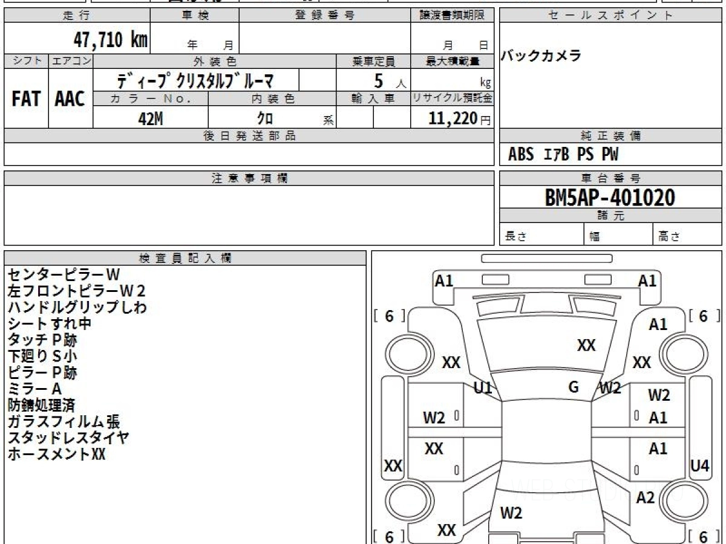726x544 pixels.
Task: Select the note ガラスフィルム張
Action: (x=64, y=421)
